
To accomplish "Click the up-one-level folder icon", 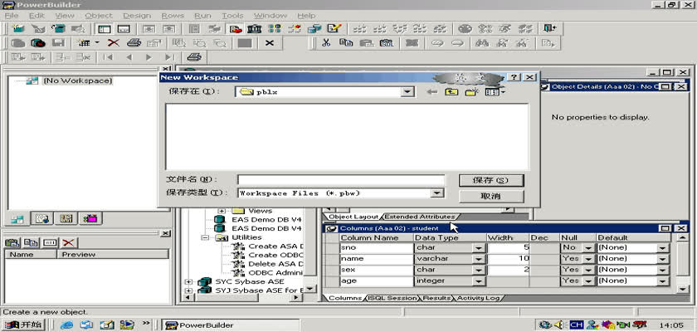I will [x=451, y=92].
